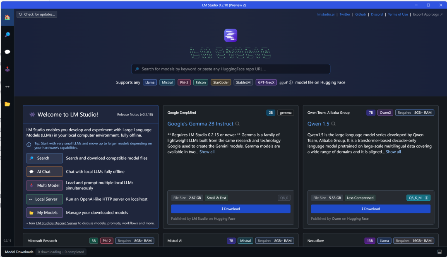Viewport: 447px width, 257px height.
Task: Open Github link
Action: pos(360,14)
